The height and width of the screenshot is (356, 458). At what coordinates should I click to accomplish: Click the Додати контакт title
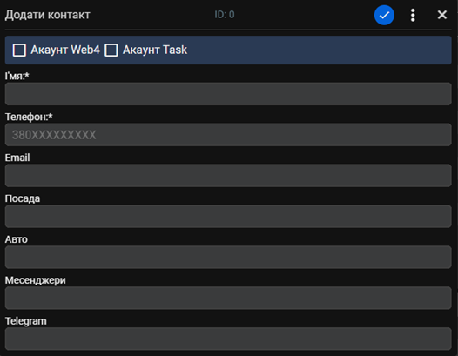pyautogui.click(x=47, y=15)
